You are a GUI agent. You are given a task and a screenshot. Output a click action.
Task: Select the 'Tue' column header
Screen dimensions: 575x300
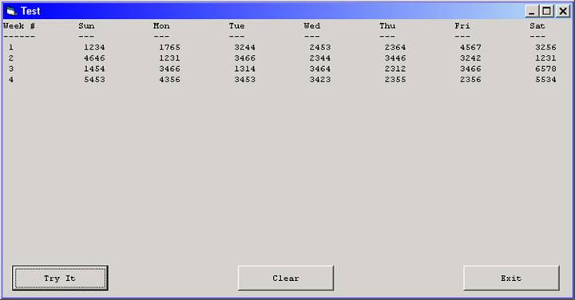click(x=236, y=26)
